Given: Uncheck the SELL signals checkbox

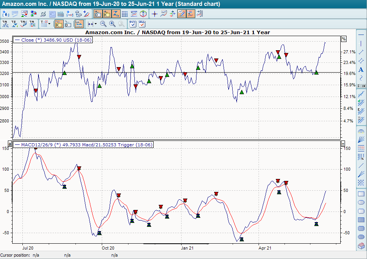Looking at the screenshot, I should tap(143, 25).
